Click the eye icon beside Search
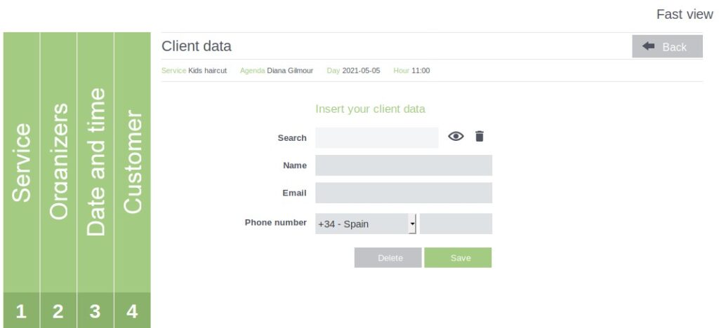719x328 pixels. click(x=456, y=137)
